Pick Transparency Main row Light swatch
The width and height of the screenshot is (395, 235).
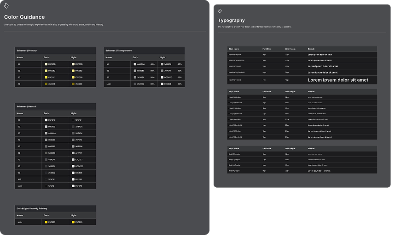click(x=162, y=84)
